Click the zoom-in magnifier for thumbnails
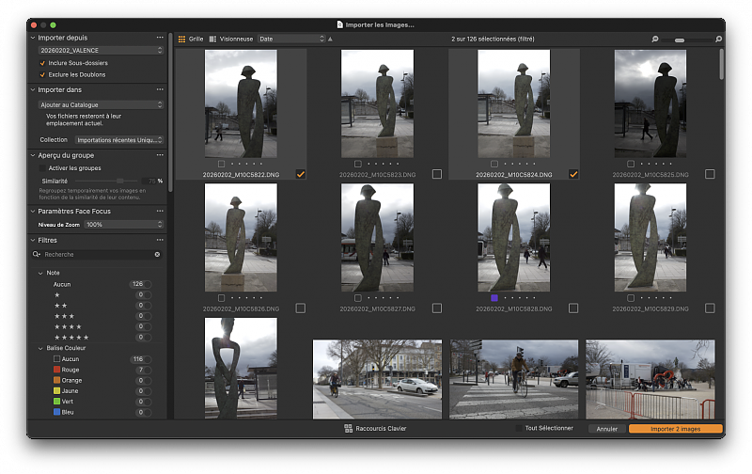752x474 pixels. coord(719,39)
